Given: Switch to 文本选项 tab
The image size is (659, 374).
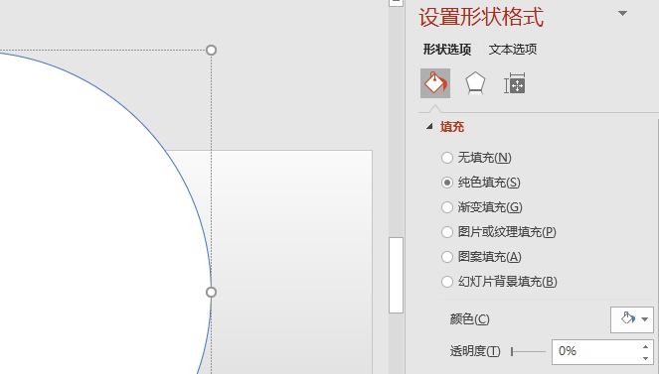Looking at the screenshot, I should pos(512,50).
